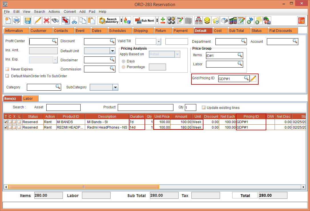Open the Actions menu
310x211 pixels.
click(x=54, y=12)
